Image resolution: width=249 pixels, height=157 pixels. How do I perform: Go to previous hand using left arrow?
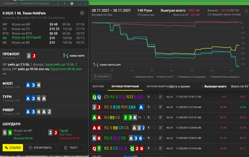(59, 3)
